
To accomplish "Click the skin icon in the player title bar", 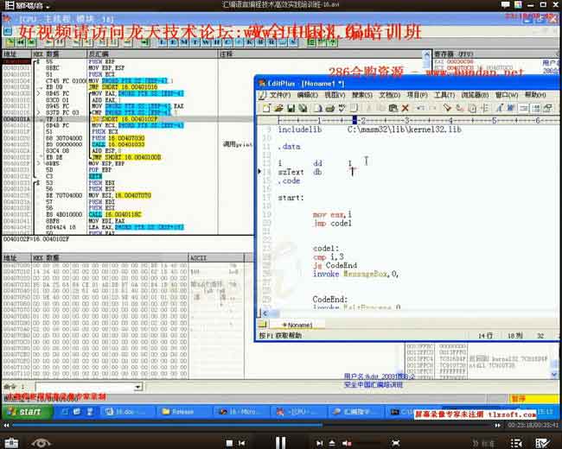I will 518,4.
